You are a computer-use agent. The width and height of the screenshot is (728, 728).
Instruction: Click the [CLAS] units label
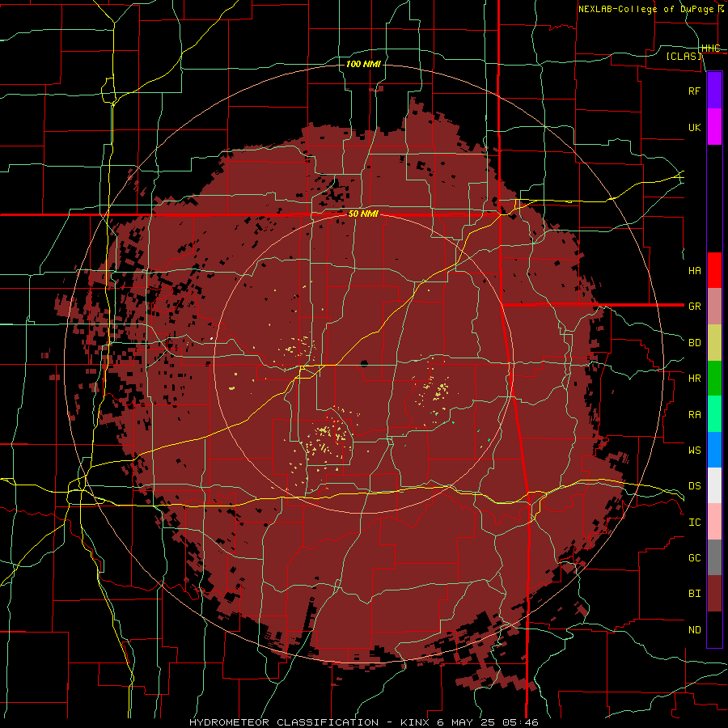click(x=684, y=56)
